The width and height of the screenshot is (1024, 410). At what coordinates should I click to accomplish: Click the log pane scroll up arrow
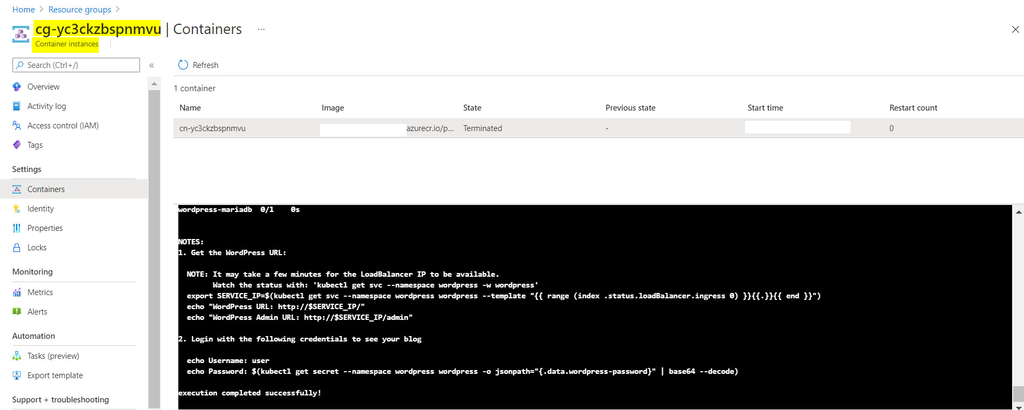(x=1019, y=212)
